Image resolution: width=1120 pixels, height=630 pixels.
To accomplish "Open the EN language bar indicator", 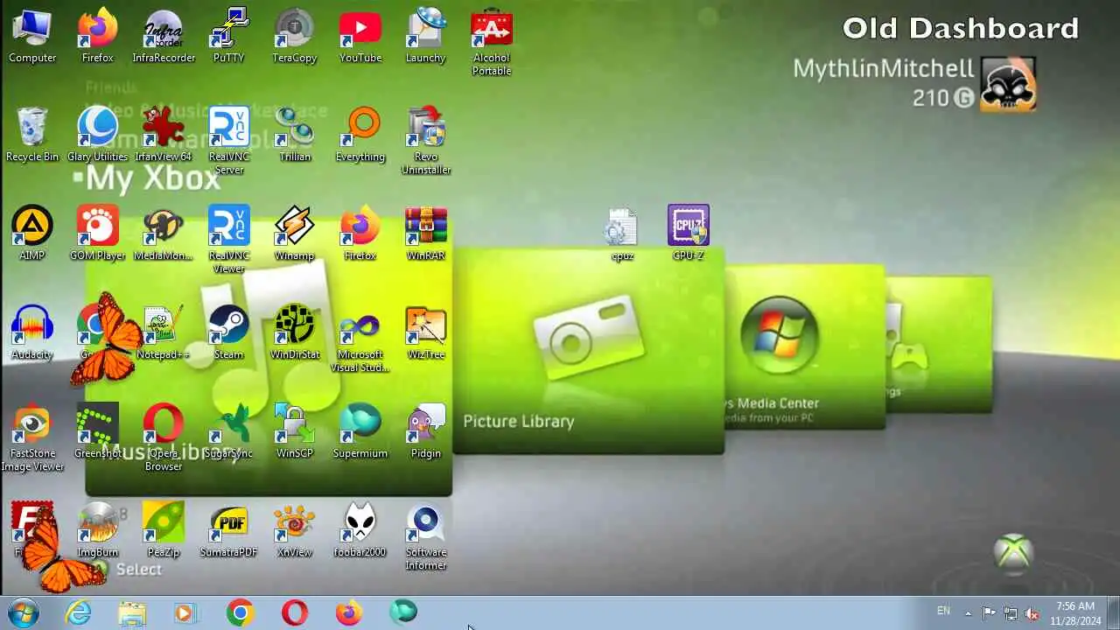I will click(943, 611).
